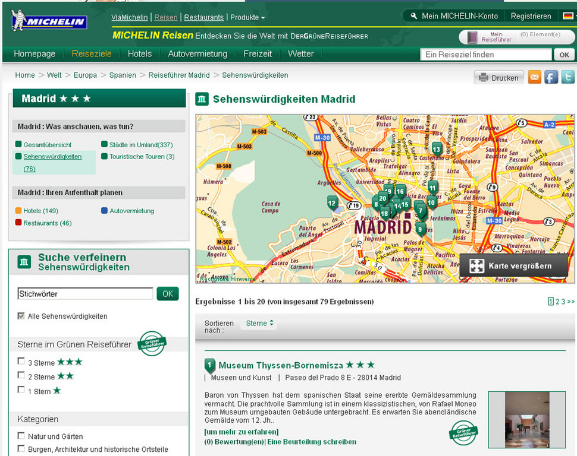Open the Hotels tab
577x456 pixels.
[139, 53]
